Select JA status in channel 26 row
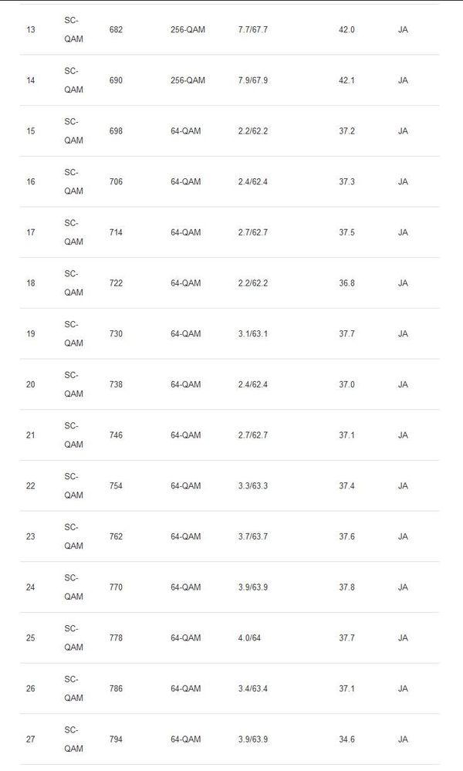The width and height of the screenshot is (463, 771). pyautogui.click(x=403, y=688)
